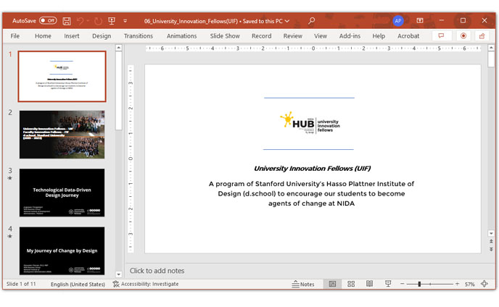The width and height of the screenshot is (499, 307).
Task: Open the File tab
Action: (x=15, y=36)
